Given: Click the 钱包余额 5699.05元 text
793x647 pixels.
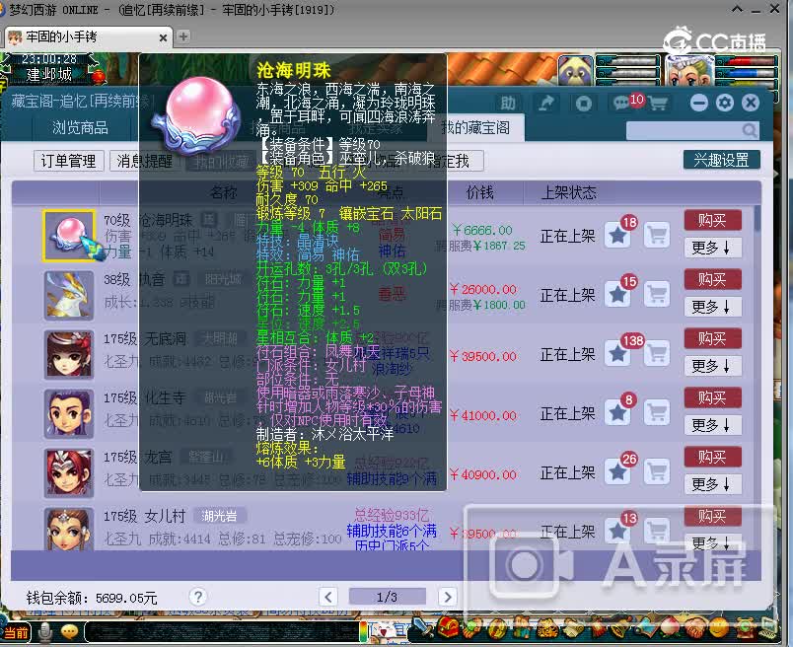Looking at the screenshot, I should click(x=92, y=598).
